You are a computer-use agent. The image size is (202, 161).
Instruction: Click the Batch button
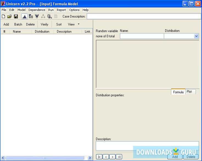(x=18, y=24)
